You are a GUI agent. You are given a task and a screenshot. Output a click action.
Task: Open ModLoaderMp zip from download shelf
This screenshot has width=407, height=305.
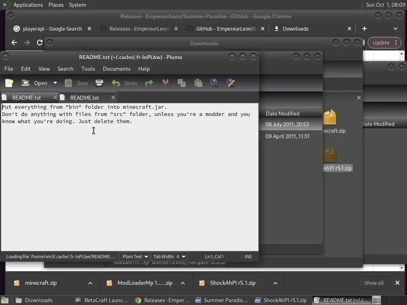tap(145, 283)
